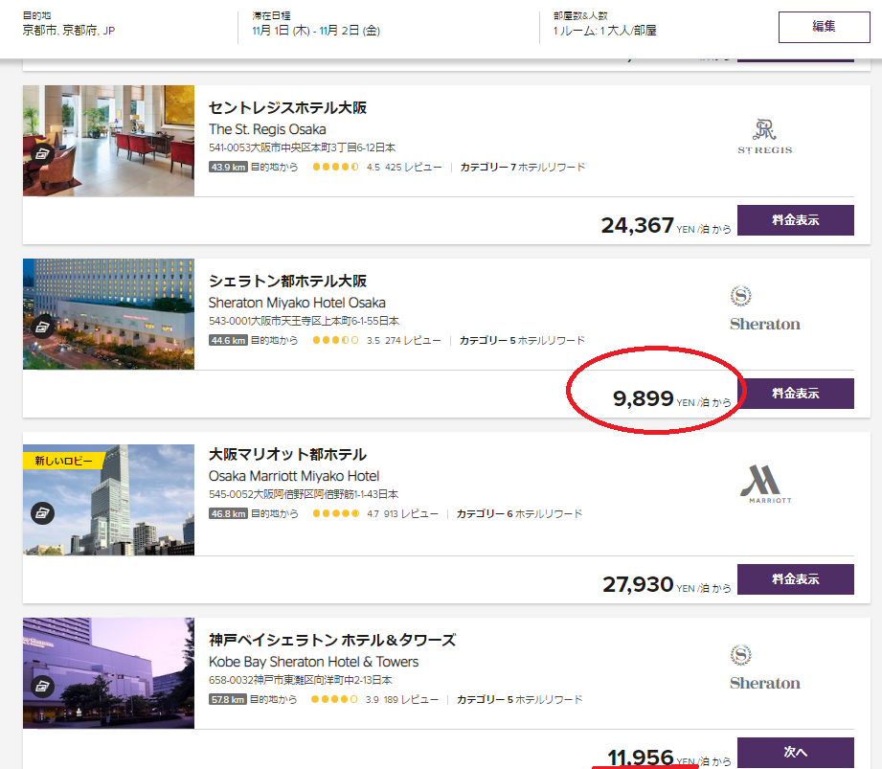The height and width of the screenshot is (769, 882).
Task: Open photo gallery icon on Sheraton Miyako Osaka image
Action: click(43, 327)
